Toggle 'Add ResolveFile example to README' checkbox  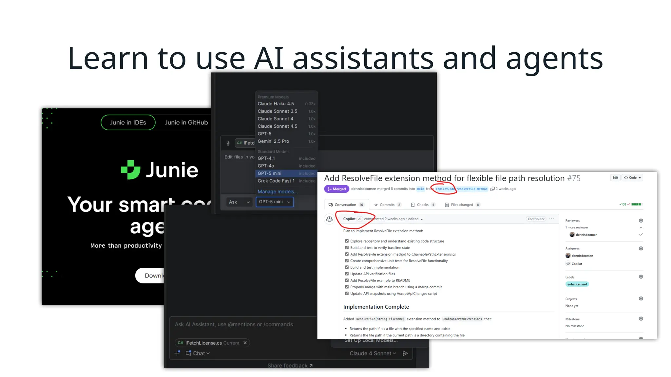tap(347, 280)
